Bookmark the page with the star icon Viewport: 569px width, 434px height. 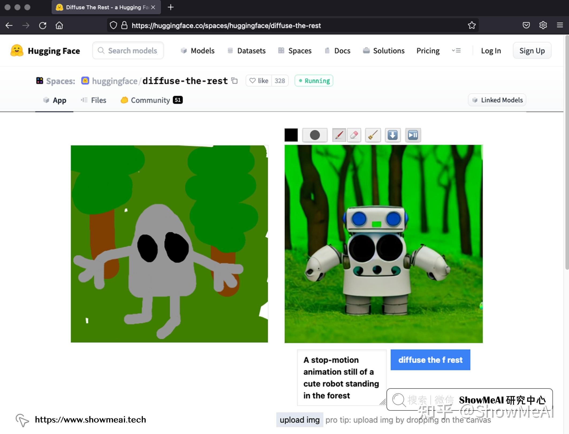pyautogui.click(x=472, y=25)
